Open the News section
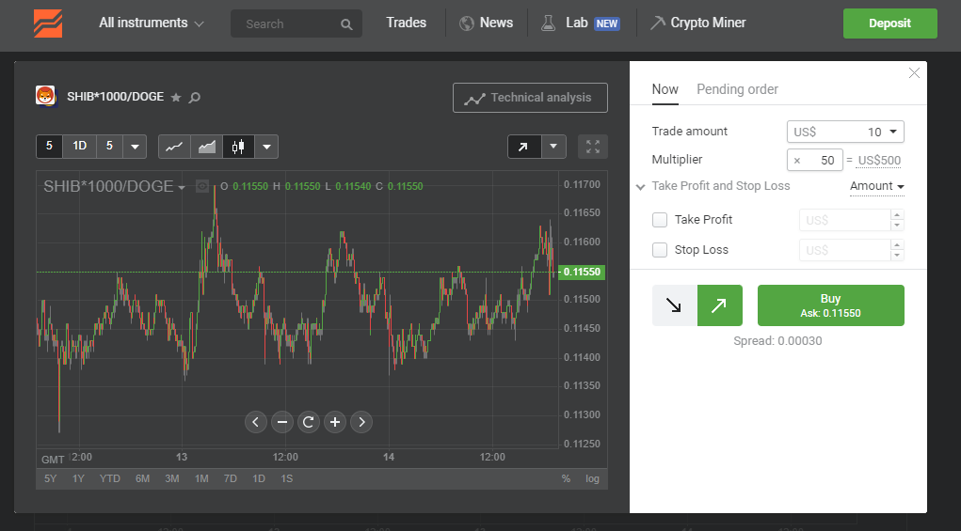Screen dimensions: 961x531 pos(496,23)
